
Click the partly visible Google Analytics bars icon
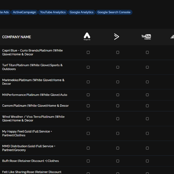[x=172, y=37]
